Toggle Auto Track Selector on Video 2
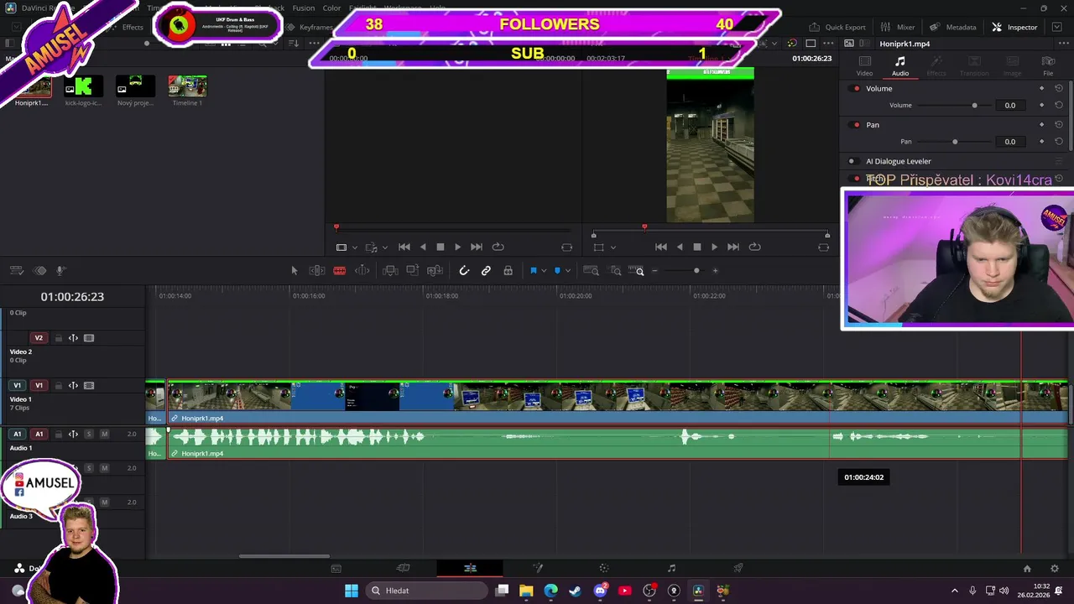 [x=73, y=338]
